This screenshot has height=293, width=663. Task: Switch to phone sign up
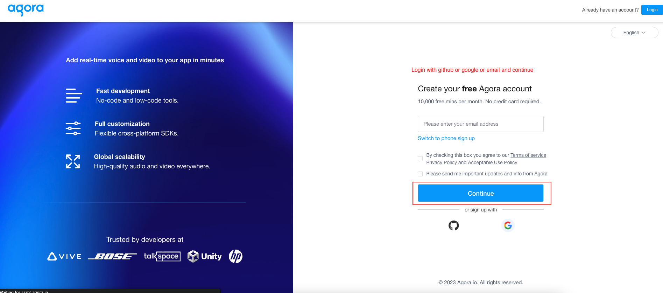[x=446, y=138]
